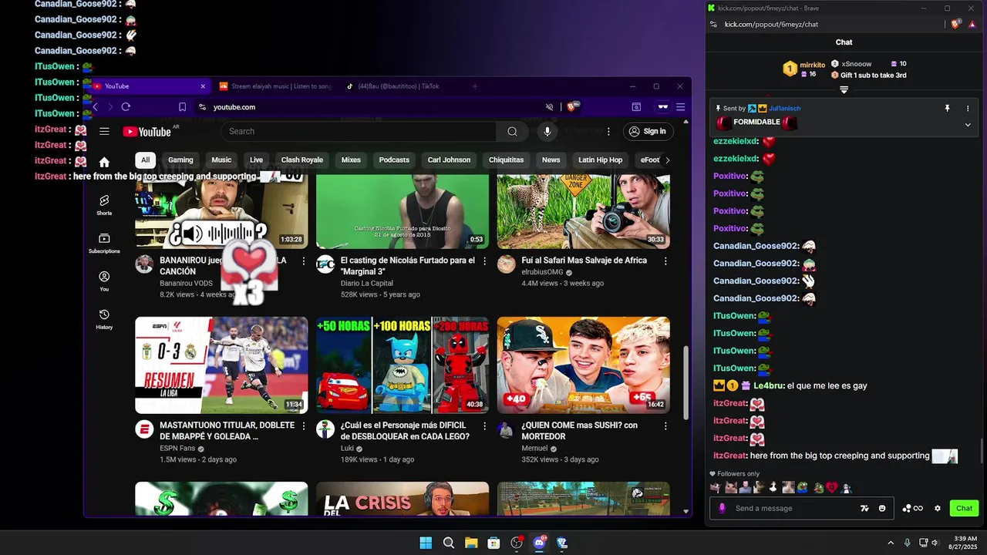
Task: Open the LEGO personaje +50 HORAS thumbnail
Action: (403, 365)
